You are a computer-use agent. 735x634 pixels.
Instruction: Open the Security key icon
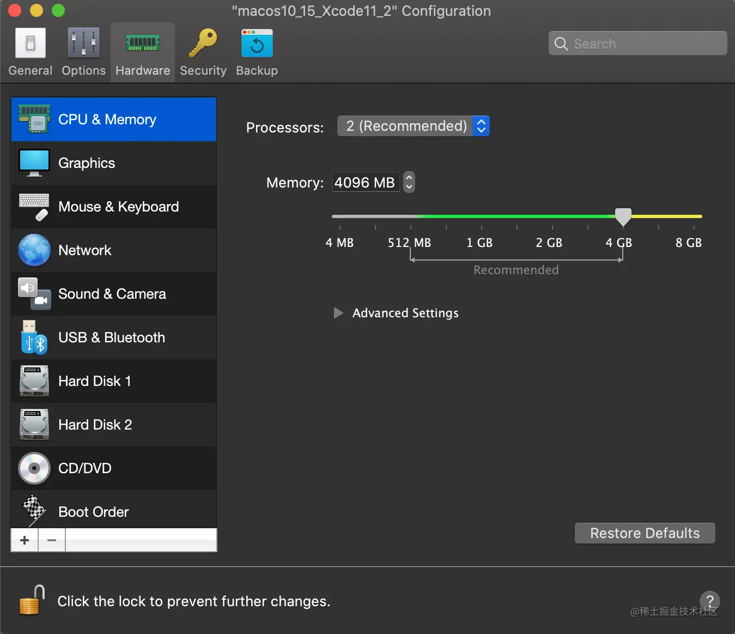click(x=203, y=43)
